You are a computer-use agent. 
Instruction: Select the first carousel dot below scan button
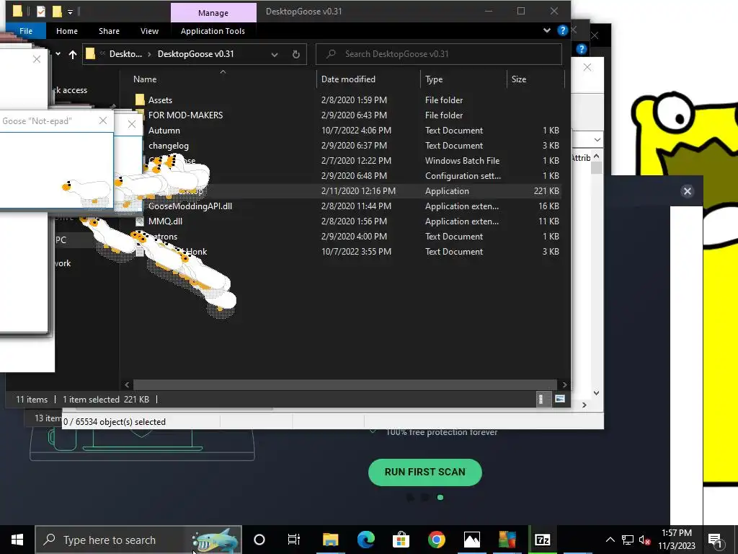point(410,497)
